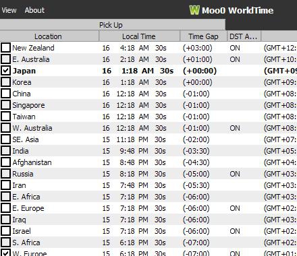Open the View menu
The image size is (297, 256).
pos(9,10)
